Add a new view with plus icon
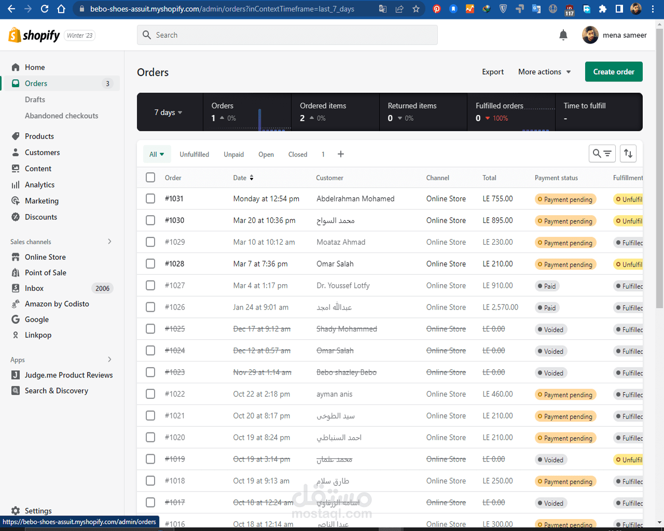 341,154
